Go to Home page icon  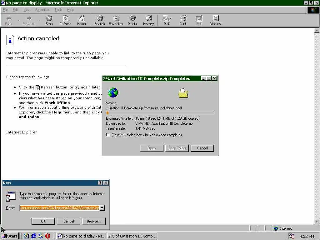click(82, 18)
